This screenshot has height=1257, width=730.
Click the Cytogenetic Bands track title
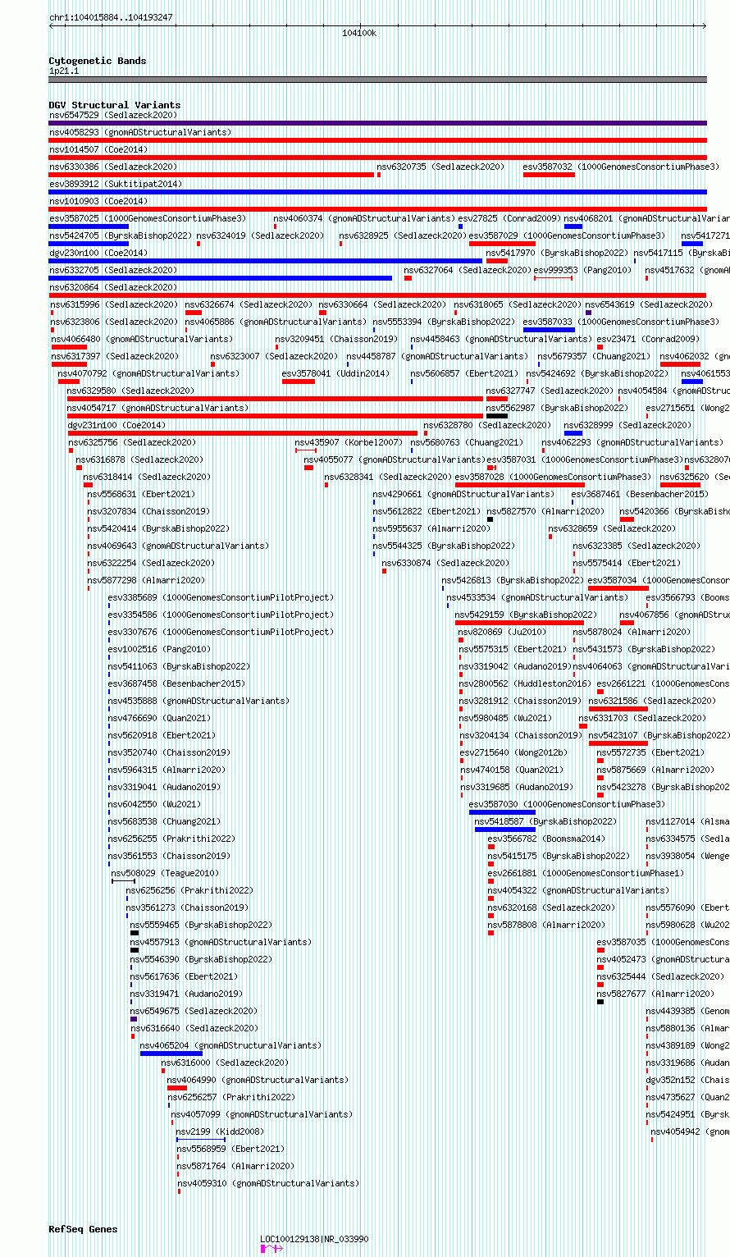[98, 61]
